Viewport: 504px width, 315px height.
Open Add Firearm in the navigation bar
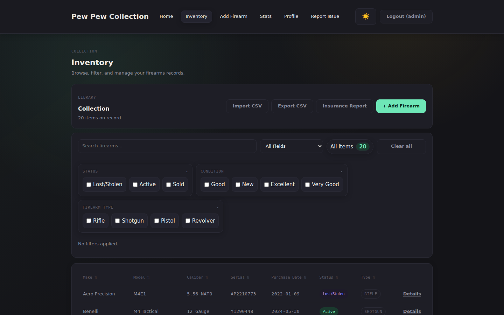tap(233, 16)
